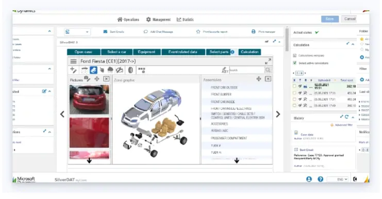Switch to the Equipment tab
Viewport: 382px width, 199px height.
146,52
